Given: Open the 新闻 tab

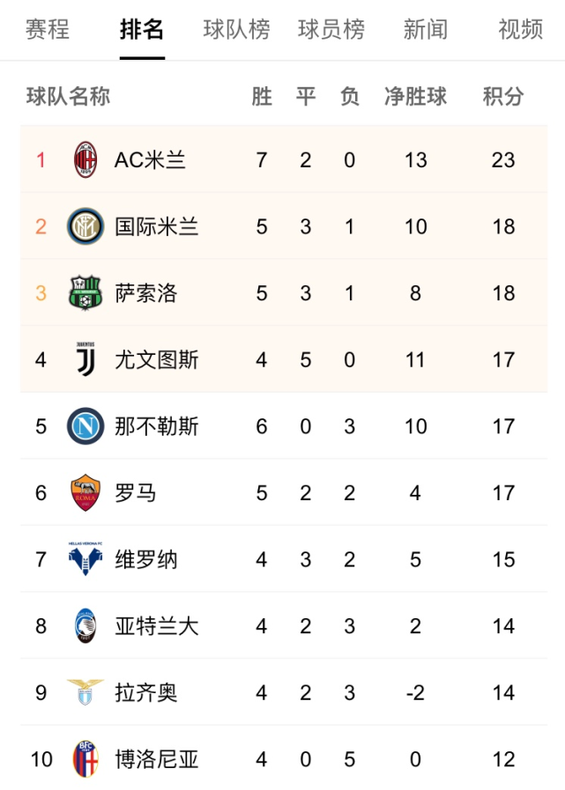Looking at the screenshot, I should pyautogui.click(x=426, y=30).
